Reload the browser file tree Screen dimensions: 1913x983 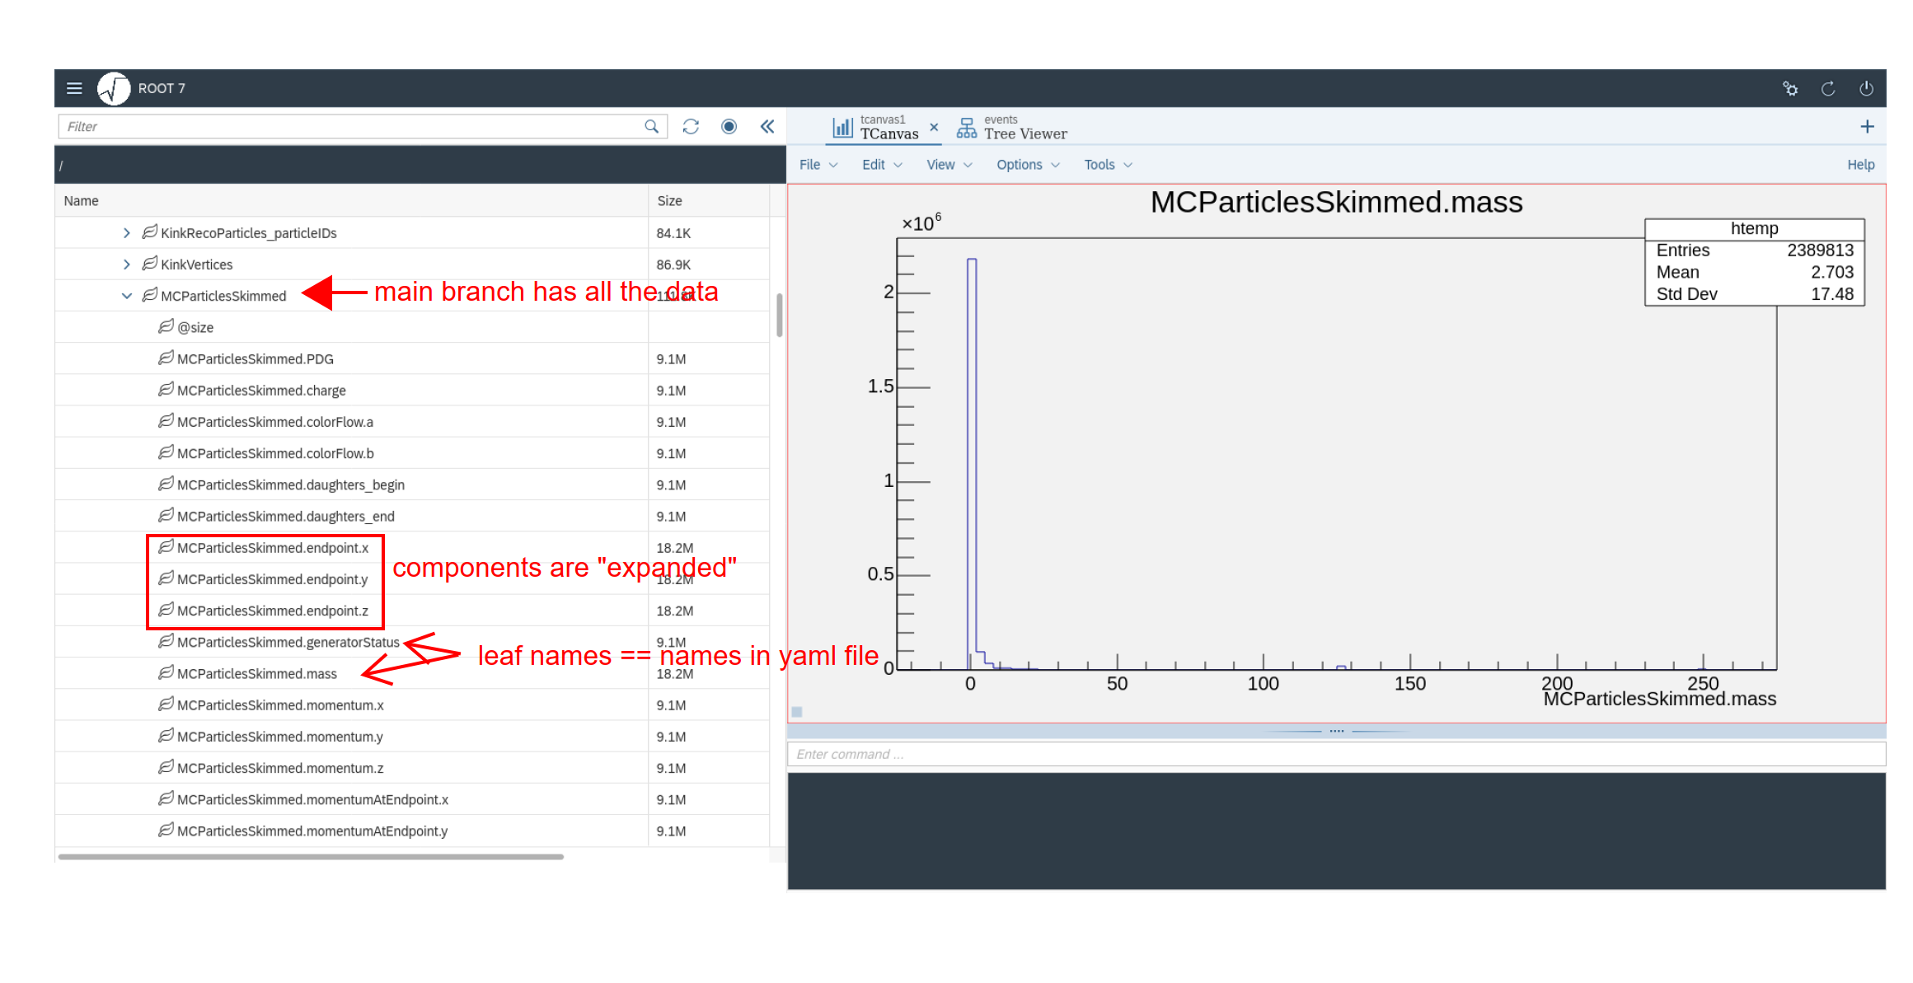tap(691, 126)
